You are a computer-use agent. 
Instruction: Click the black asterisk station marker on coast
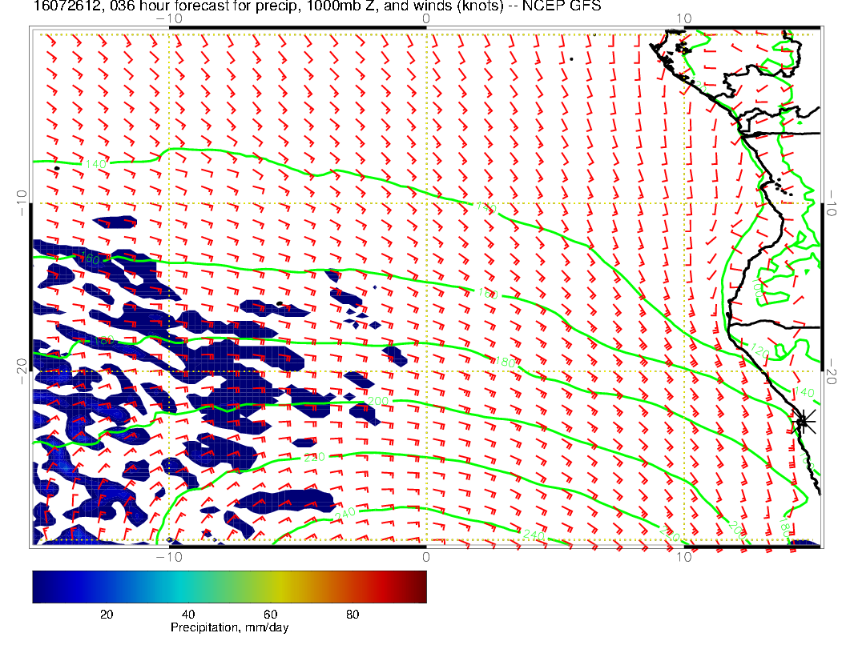(x=804, y=421)
